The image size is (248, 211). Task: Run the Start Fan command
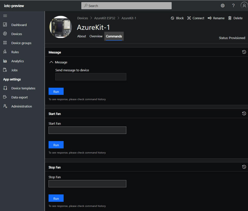(x=56, y=145)
